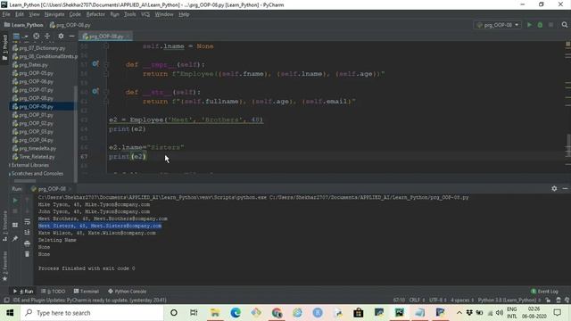The width and height of the screenshot is (571, 321).
Task: Select Time_Related.py in project tree
Action: click(x=37, y=157)
